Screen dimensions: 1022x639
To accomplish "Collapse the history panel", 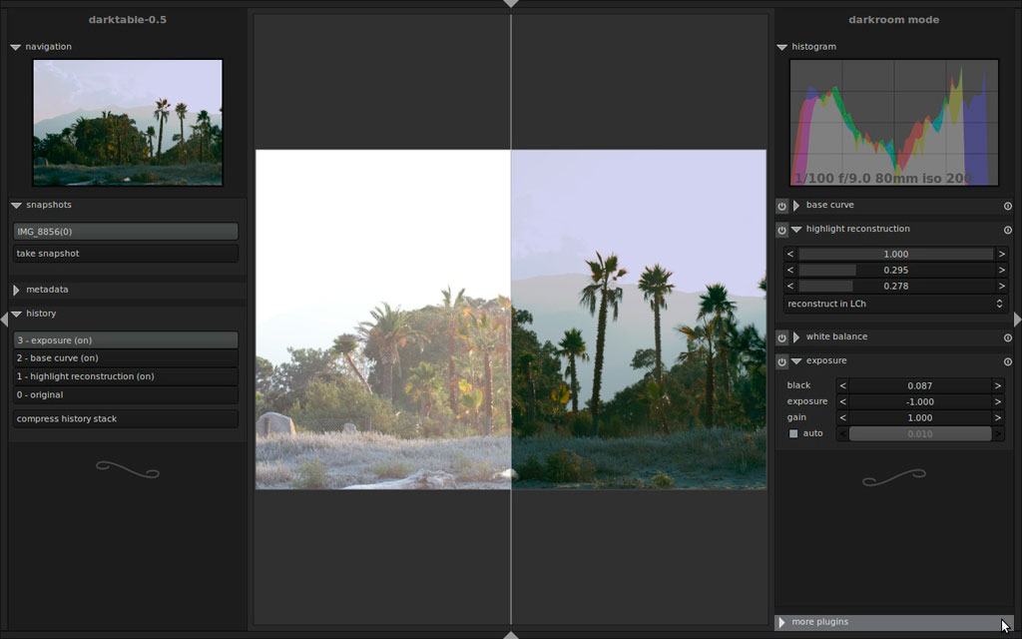I will tap(16, 315).
